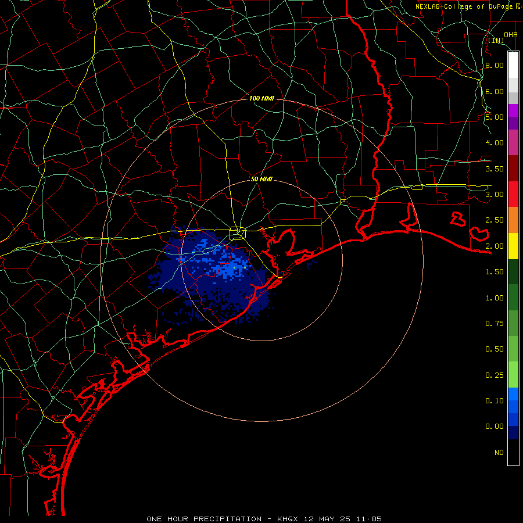Viewport: 523px width, 523px height.
Task: Click the 3.50 legend value
Action: [495, 169]
